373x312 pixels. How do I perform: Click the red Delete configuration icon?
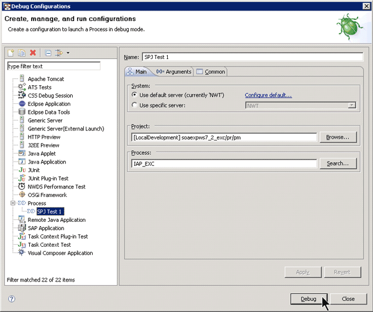[32, 53]
